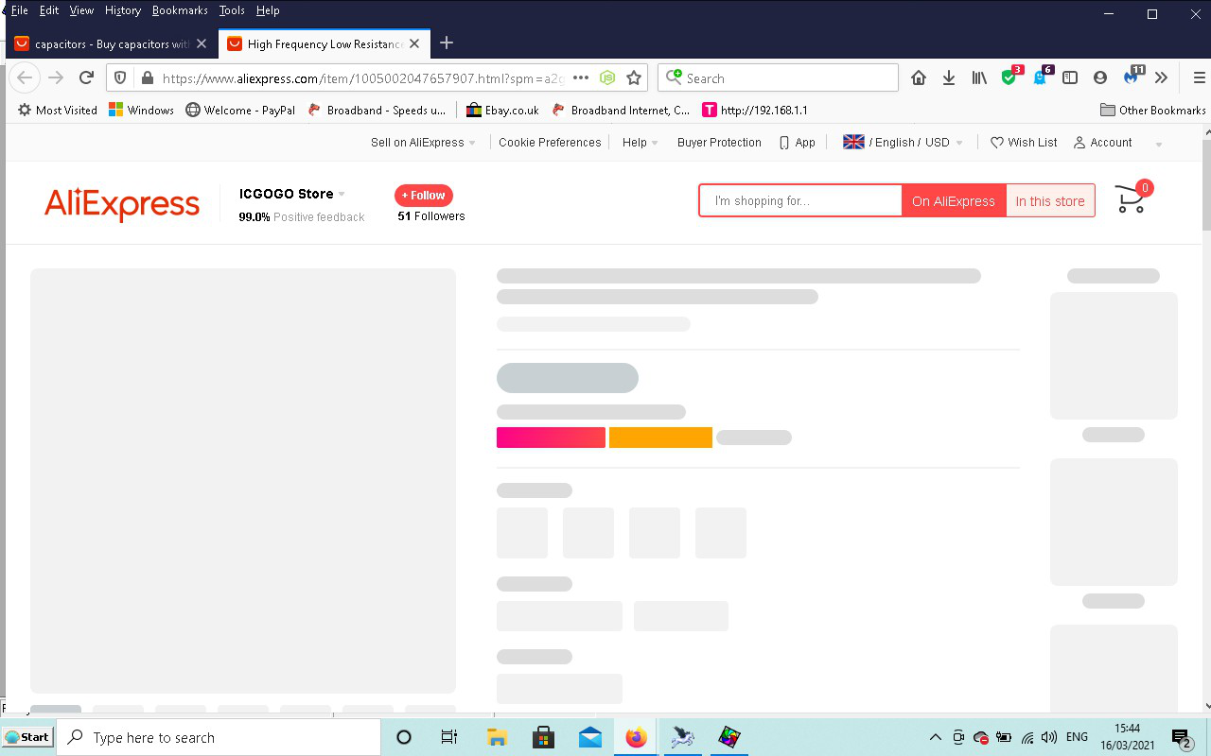Open Microsoft Store from the taskbar

pos(543,737)
